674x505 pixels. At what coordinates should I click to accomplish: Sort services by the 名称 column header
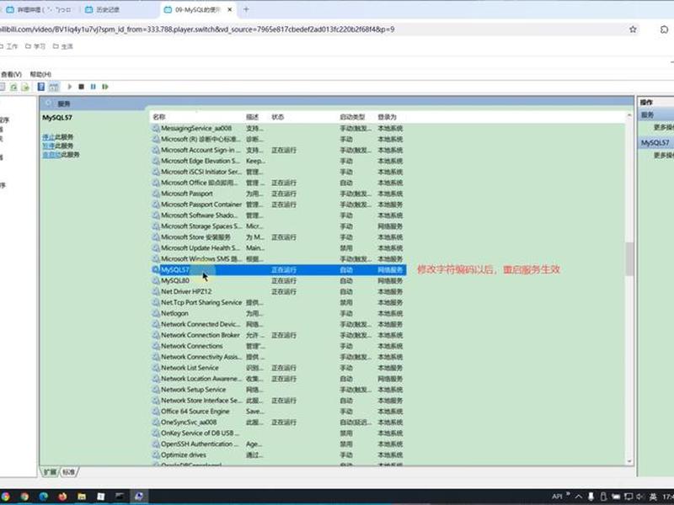point(197,117)
